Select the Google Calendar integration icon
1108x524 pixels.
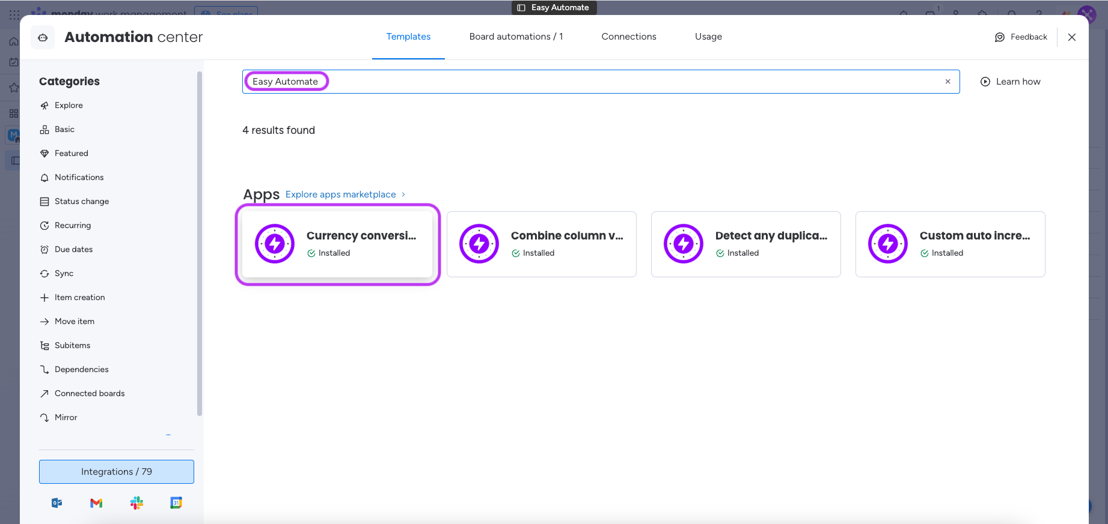[176, 503]
